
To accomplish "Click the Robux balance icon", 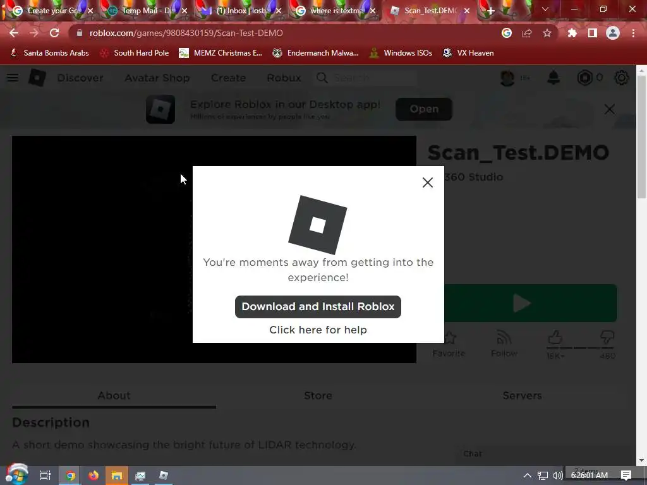I will [x=584, y=78].
